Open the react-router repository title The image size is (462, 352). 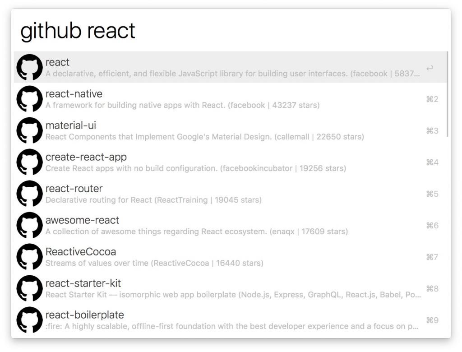pos(74,189)
